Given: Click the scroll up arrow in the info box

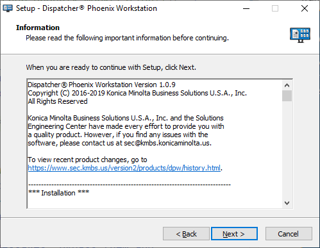Looking at the screenshot, I should [287, 85].
